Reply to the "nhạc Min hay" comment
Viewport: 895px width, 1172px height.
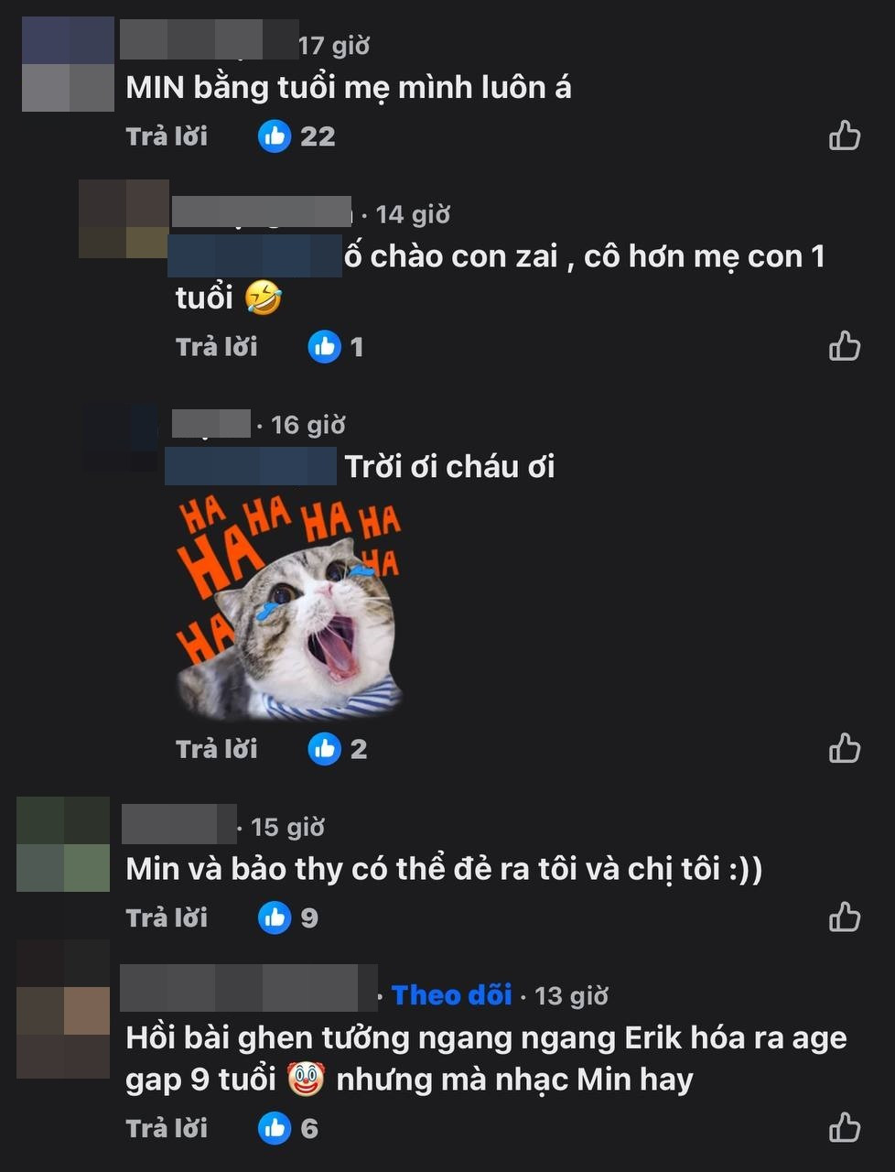[167, 1128]
